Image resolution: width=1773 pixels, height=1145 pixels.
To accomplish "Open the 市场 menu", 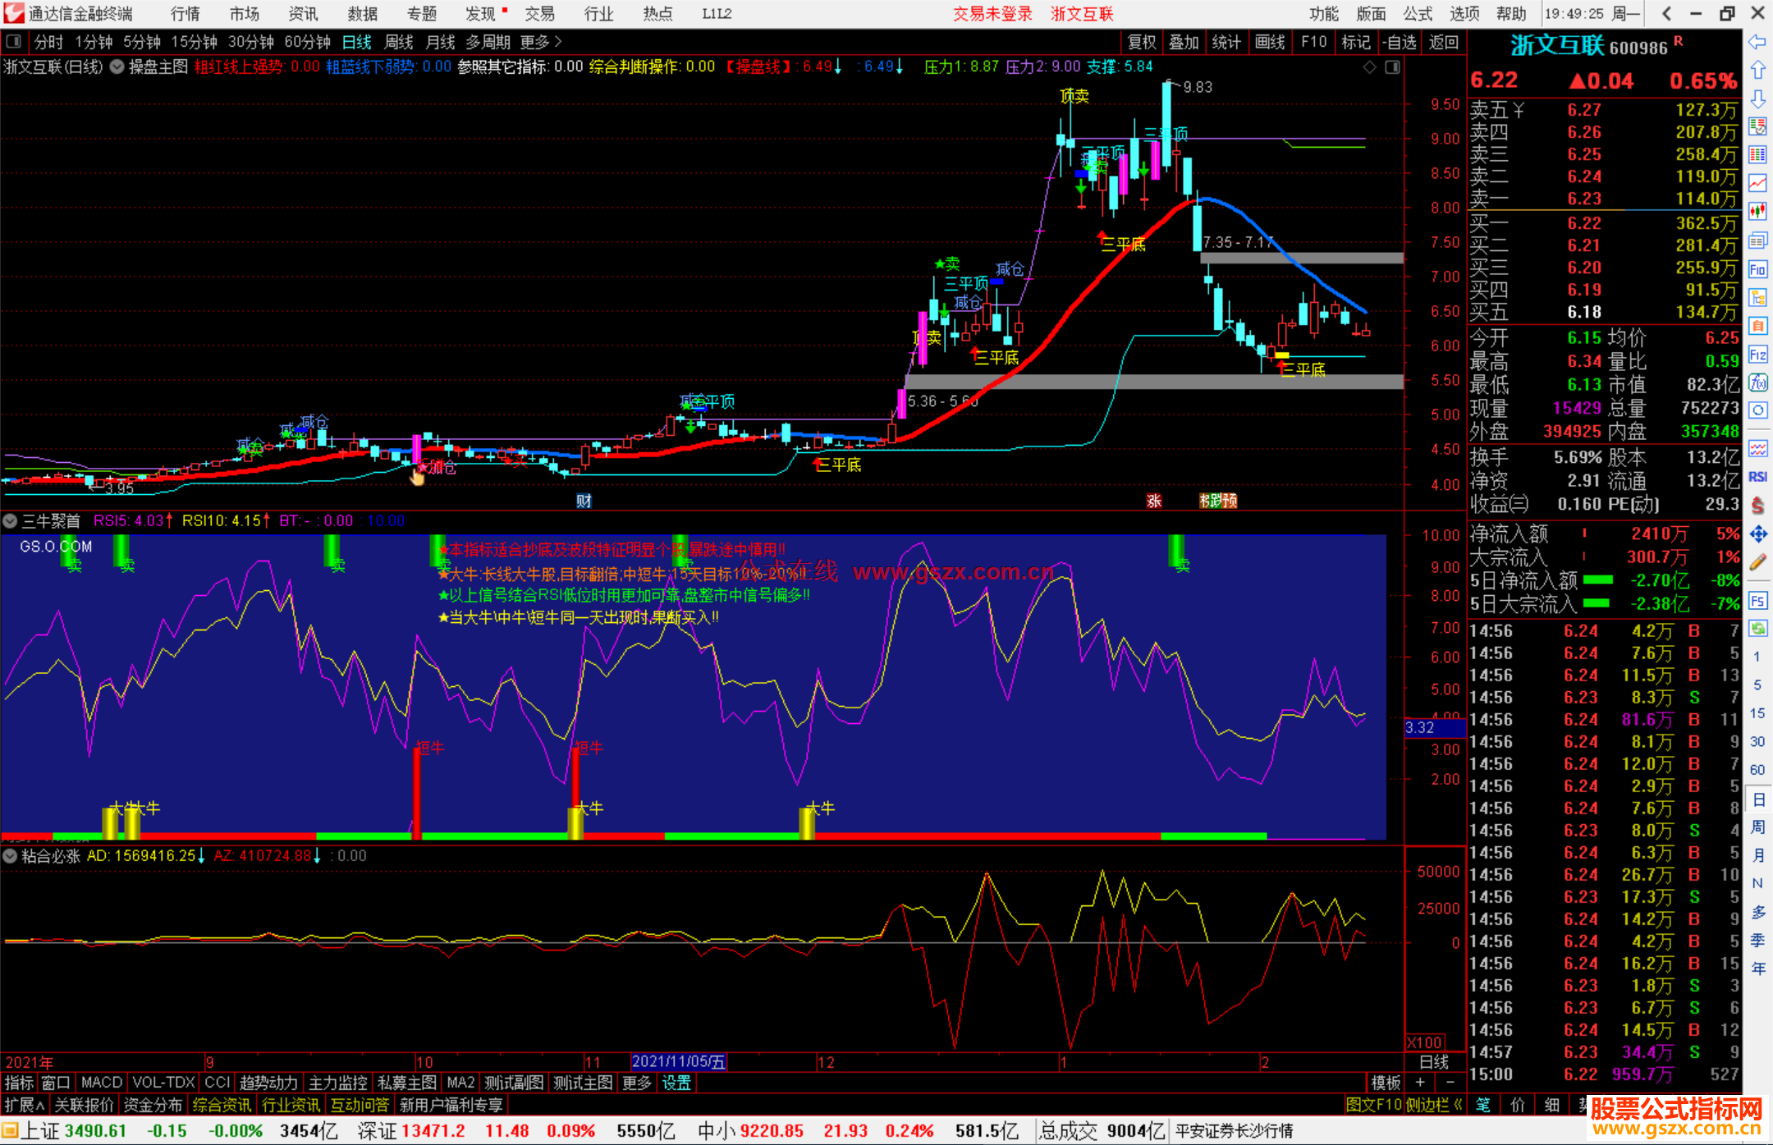I will pyautogui.click(x=244, y=13).
